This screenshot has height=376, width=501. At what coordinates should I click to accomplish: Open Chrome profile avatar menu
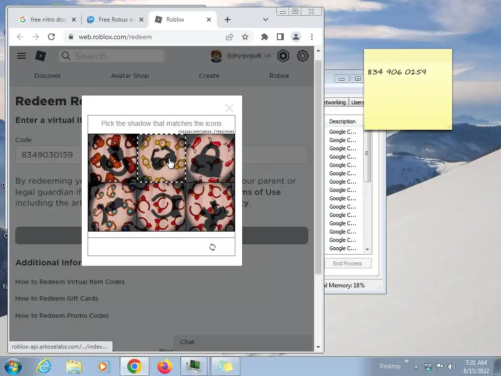click(x=296, y=37)
